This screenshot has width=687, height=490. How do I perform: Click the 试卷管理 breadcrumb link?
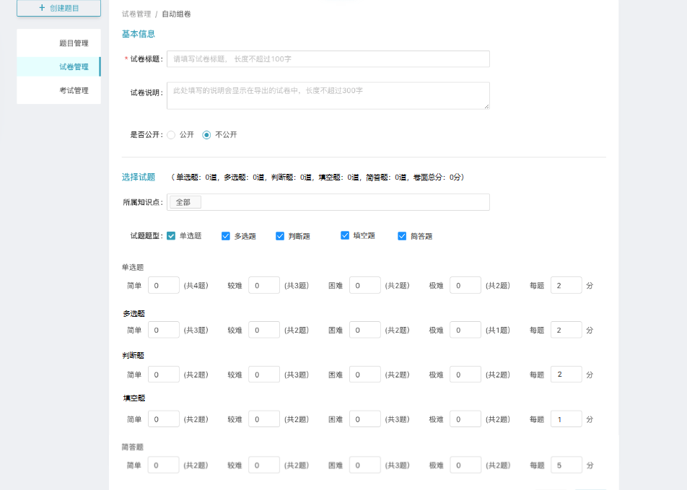136,14
